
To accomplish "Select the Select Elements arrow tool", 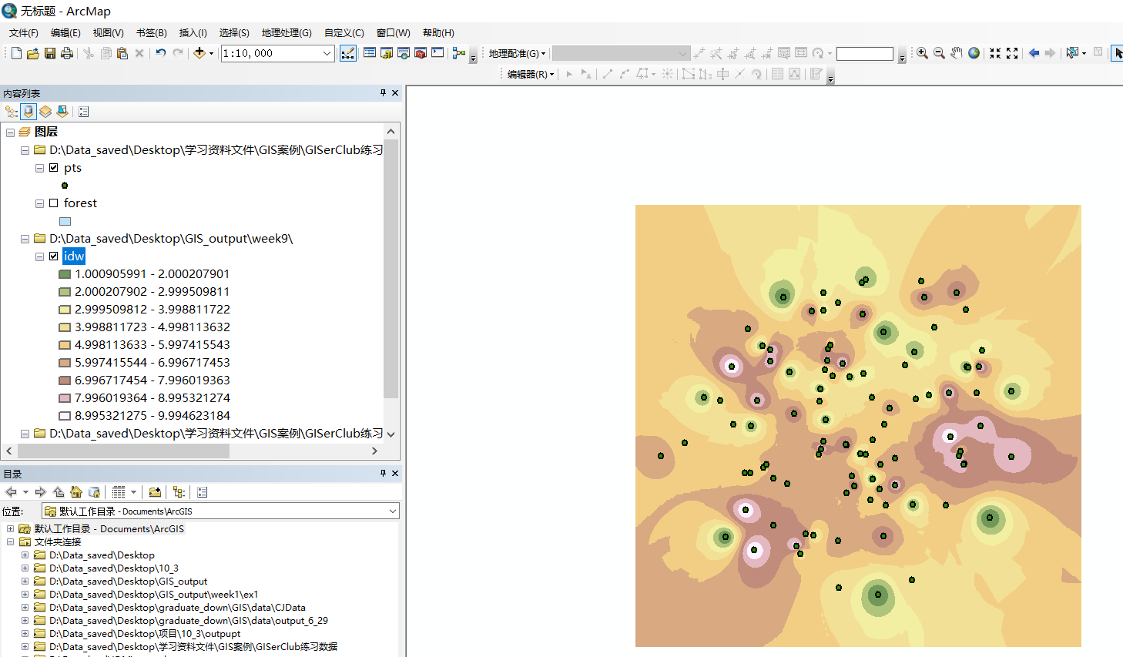I will point(1118,53).
